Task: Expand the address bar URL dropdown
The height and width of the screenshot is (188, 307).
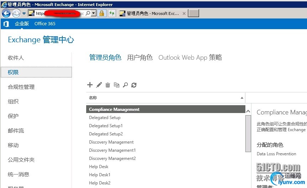Action: point(94,13)
